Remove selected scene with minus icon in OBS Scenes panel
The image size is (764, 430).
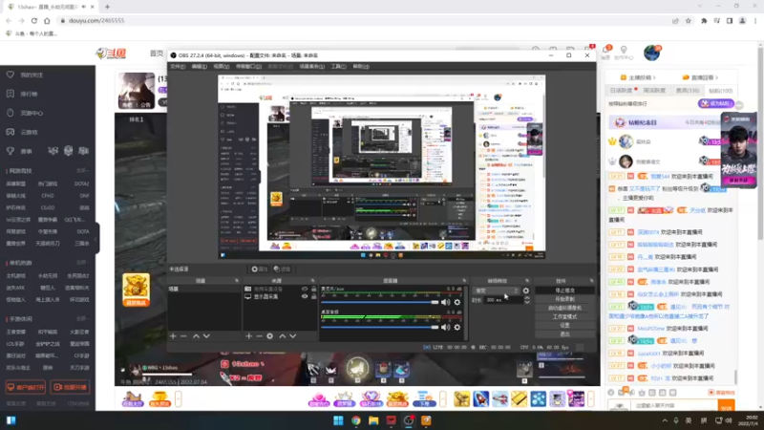point(183,336)
